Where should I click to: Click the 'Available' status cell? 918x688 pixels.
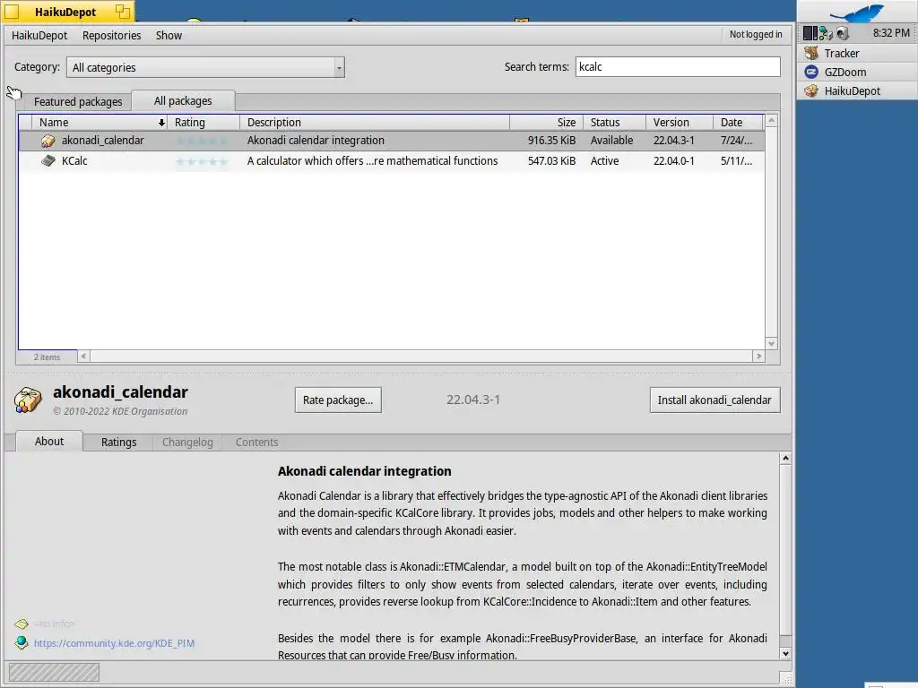pyautogui.click(x=611, y=141)
